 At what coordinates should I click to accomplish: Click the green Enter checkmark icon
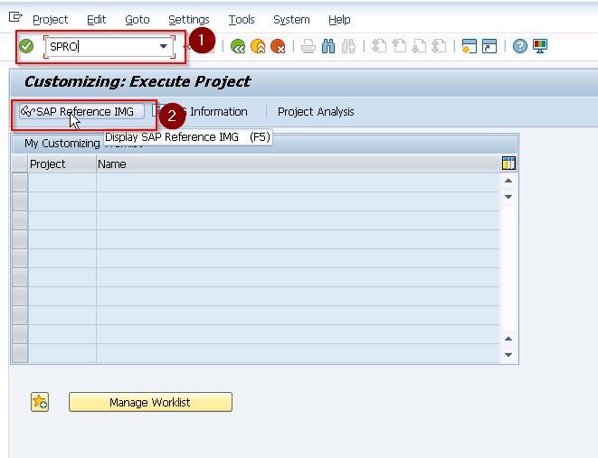(26, 46)
